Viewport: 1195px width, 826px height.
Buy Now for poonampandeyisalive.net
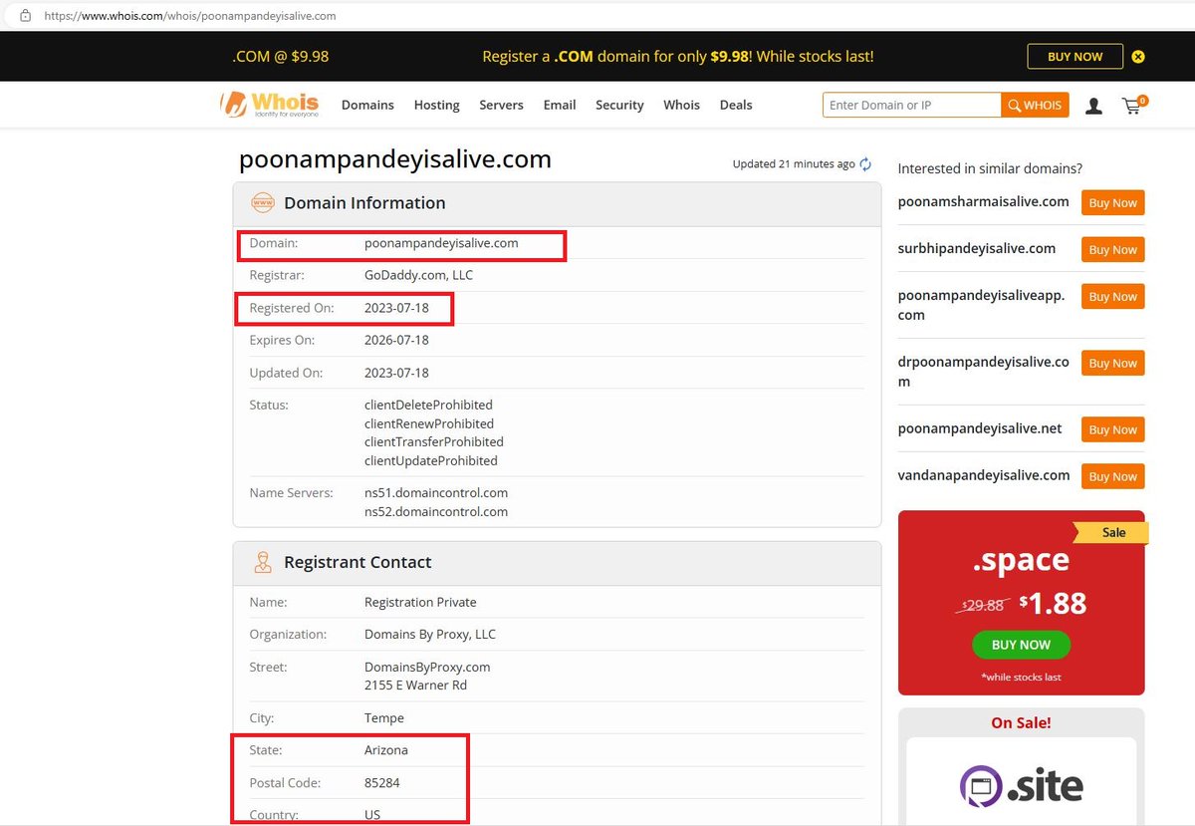click(x=1112, y=429)
